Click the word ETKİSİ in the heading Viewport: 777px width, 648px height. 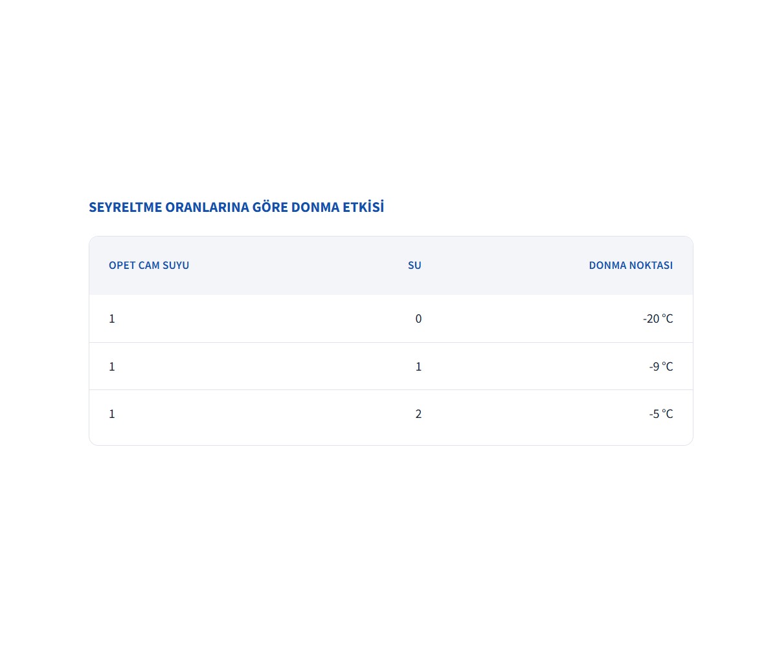[x=363, y=207]
